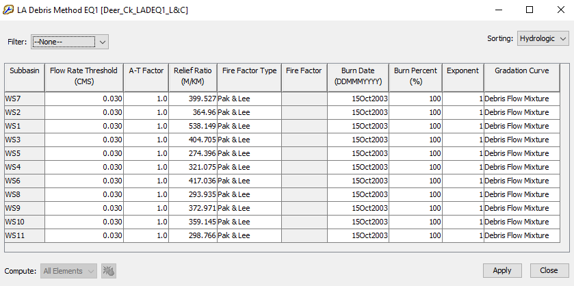
Task: Expand the Compute All Elements dropdown
Action: point(69,271)
